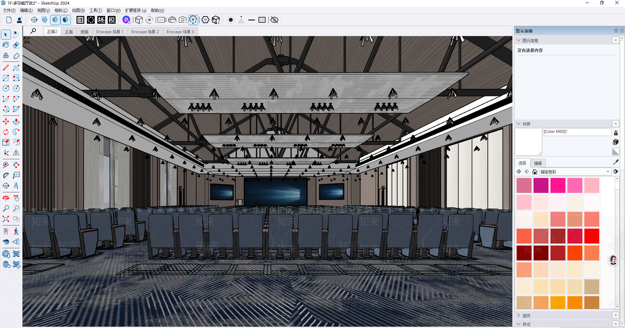Toggle the hollow square style button in the top toolbar
This screenshot has height=328, width=625.
(262, 20)
